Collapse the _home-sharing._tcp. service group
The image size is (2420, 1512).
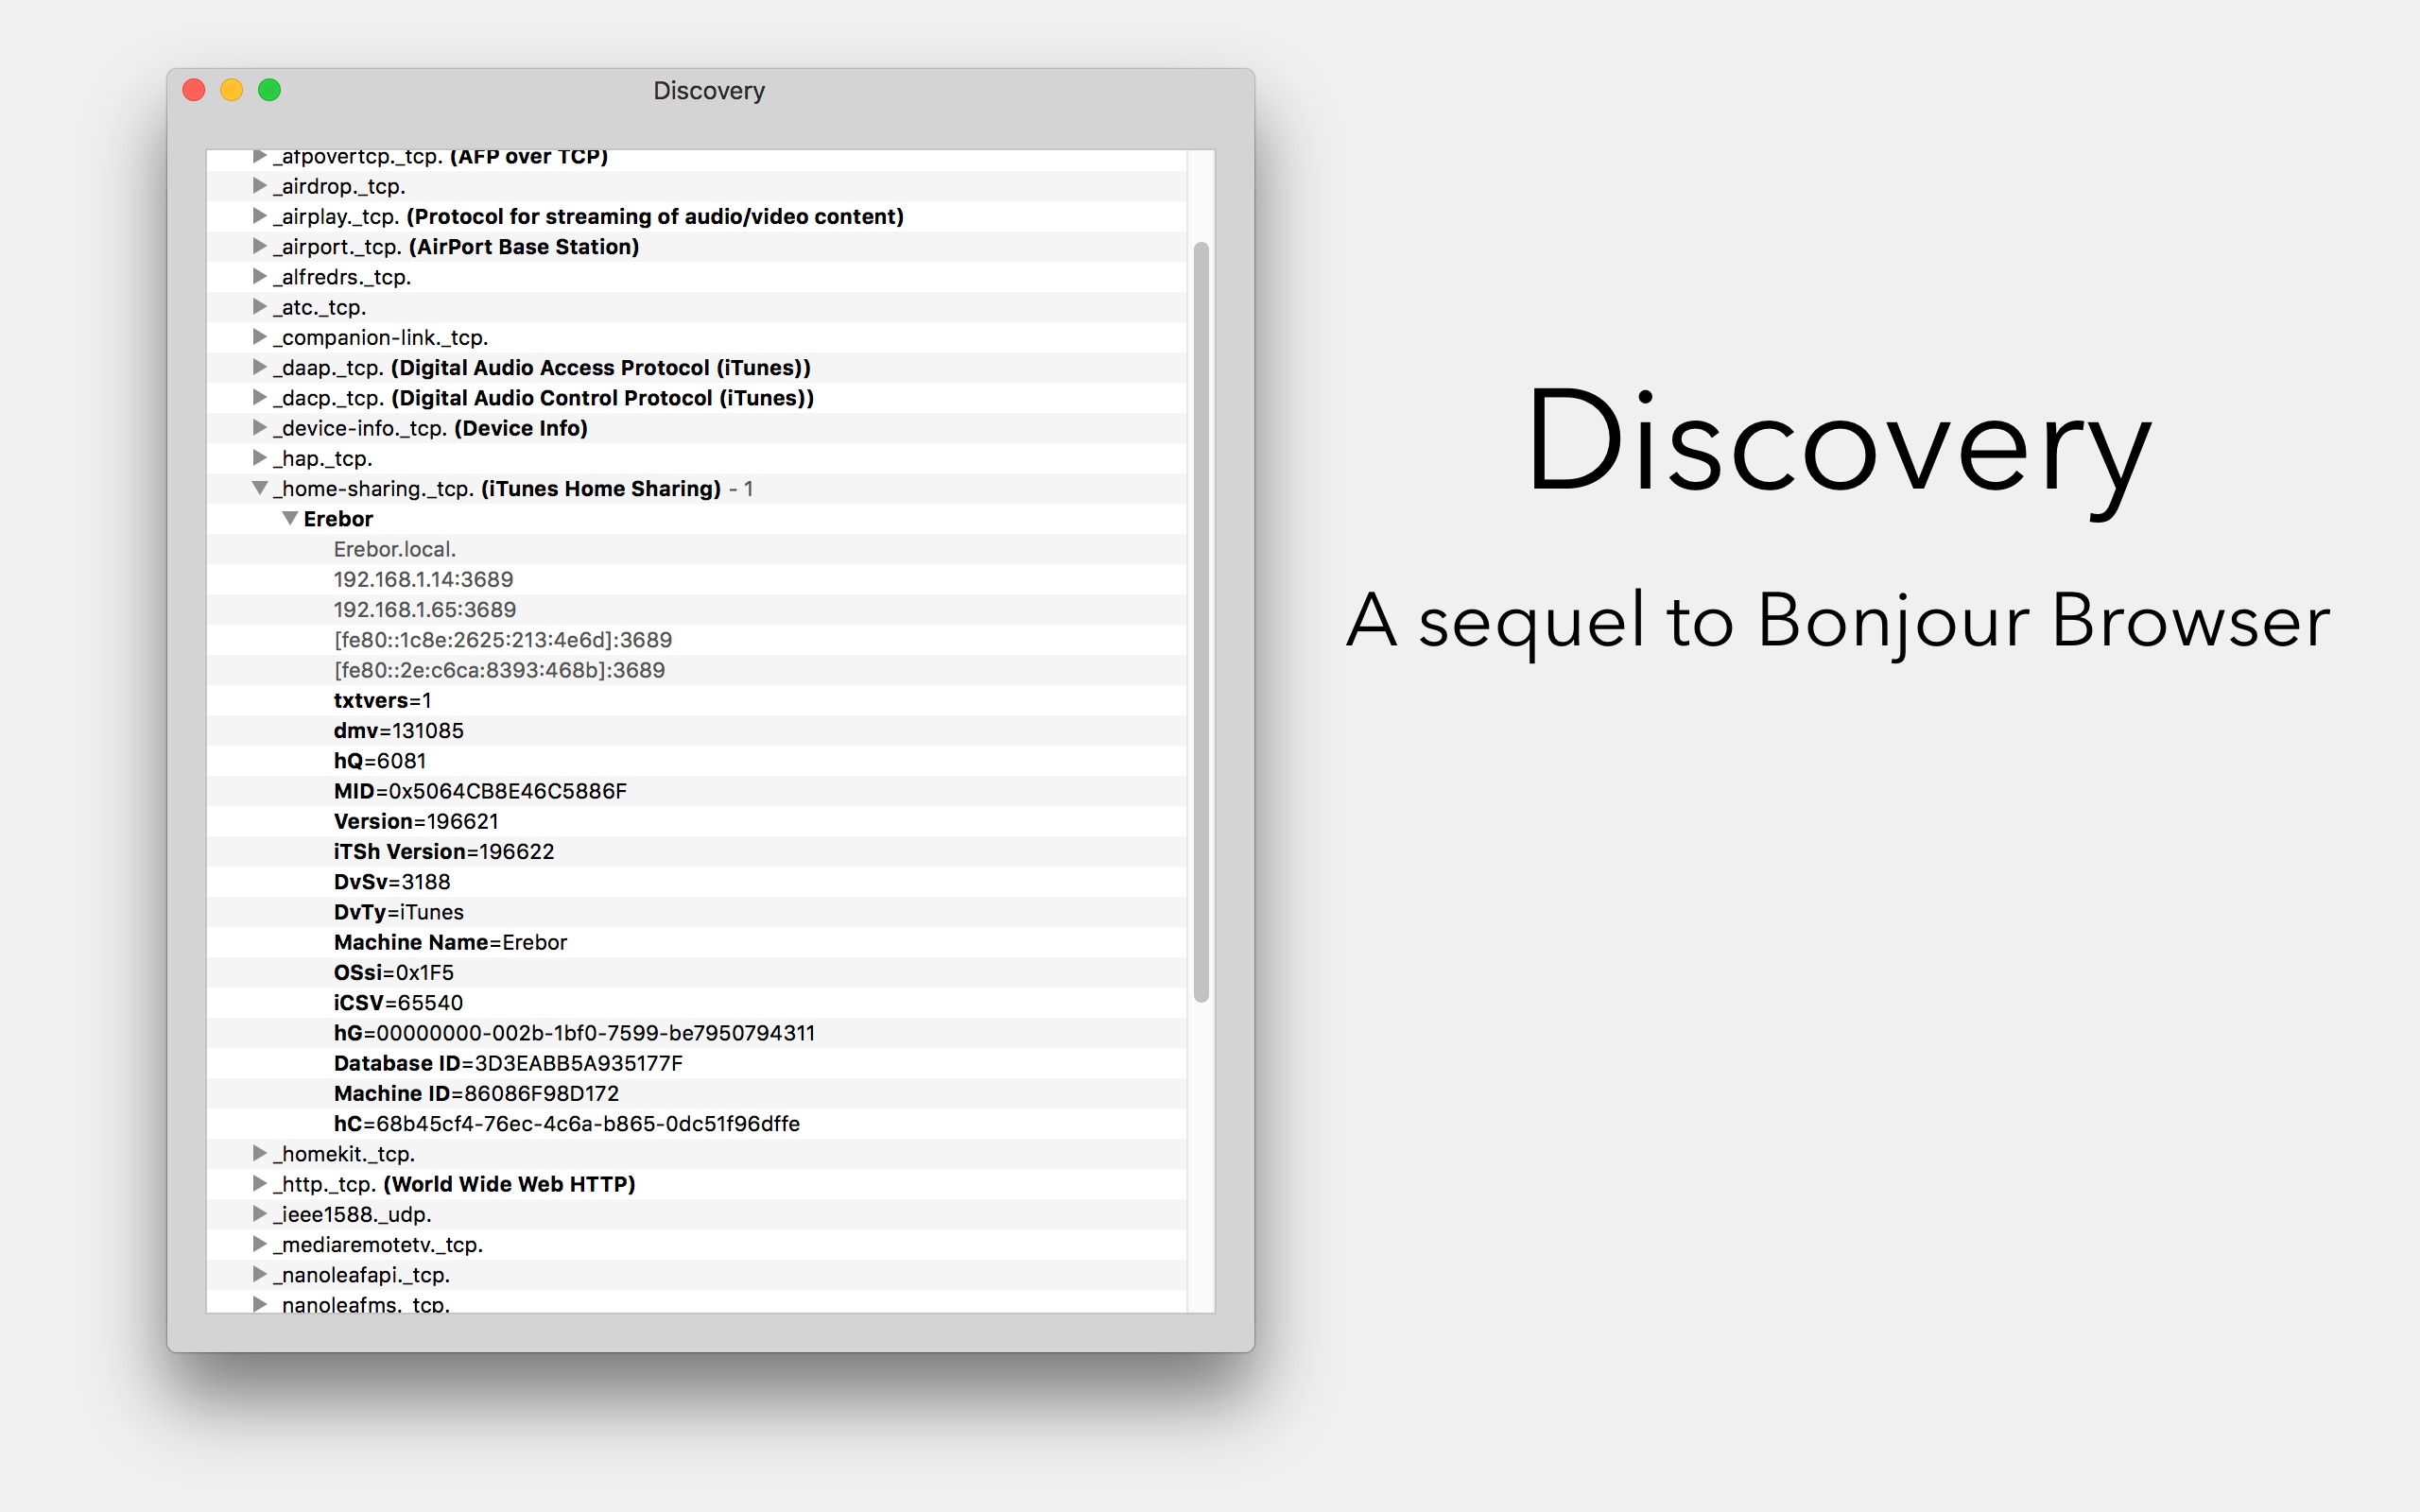[259, 488]
